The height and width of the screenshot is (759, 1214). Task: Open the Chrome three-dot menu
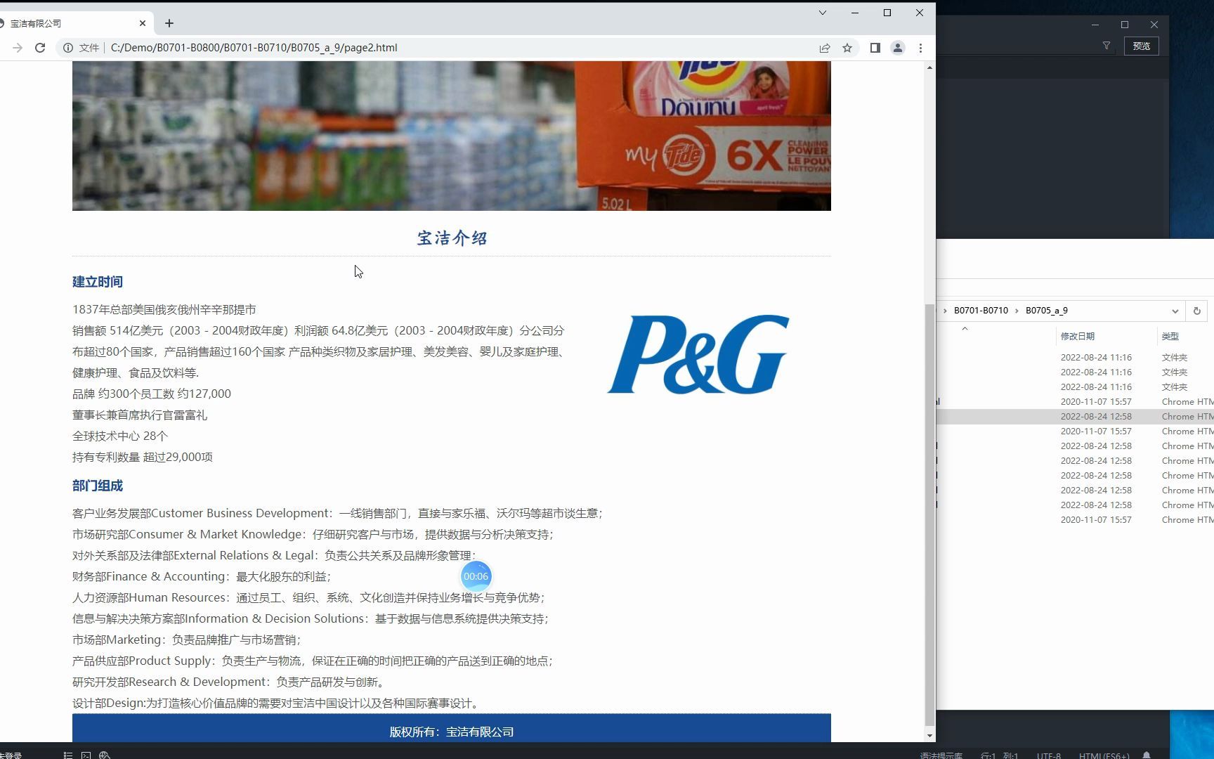[920, 48]
